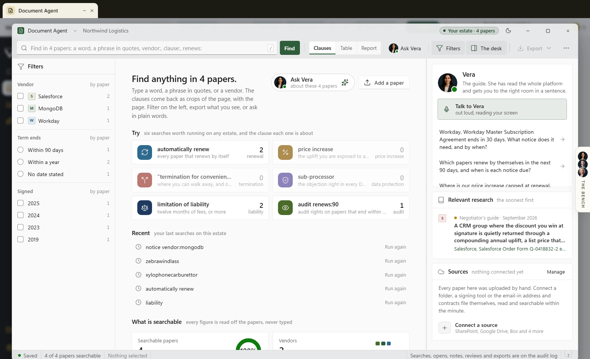590x359 pixels.
Task: Click the sparkle icon in Ask Vera card
Action: [x=345, y=82]
